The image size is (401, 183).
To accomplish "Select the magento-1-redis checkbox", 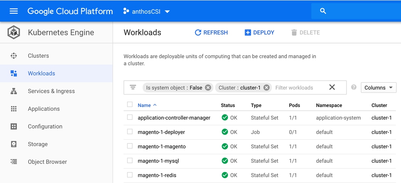I will 130,175.
